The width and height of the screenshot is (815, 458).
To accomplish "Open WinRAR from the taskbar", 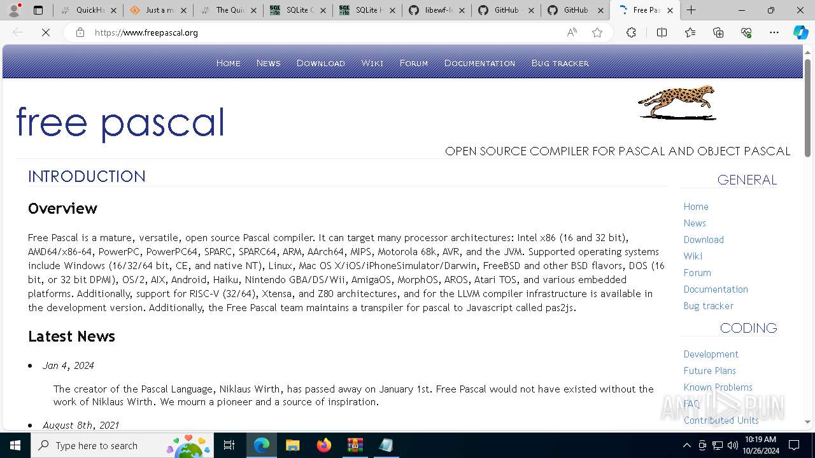I will (x=355, y=445).
